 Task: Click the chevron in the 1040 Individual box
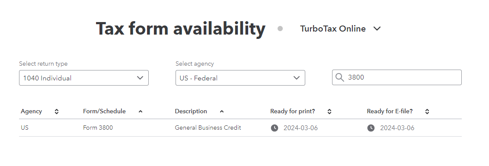click(x=140, y=78)
